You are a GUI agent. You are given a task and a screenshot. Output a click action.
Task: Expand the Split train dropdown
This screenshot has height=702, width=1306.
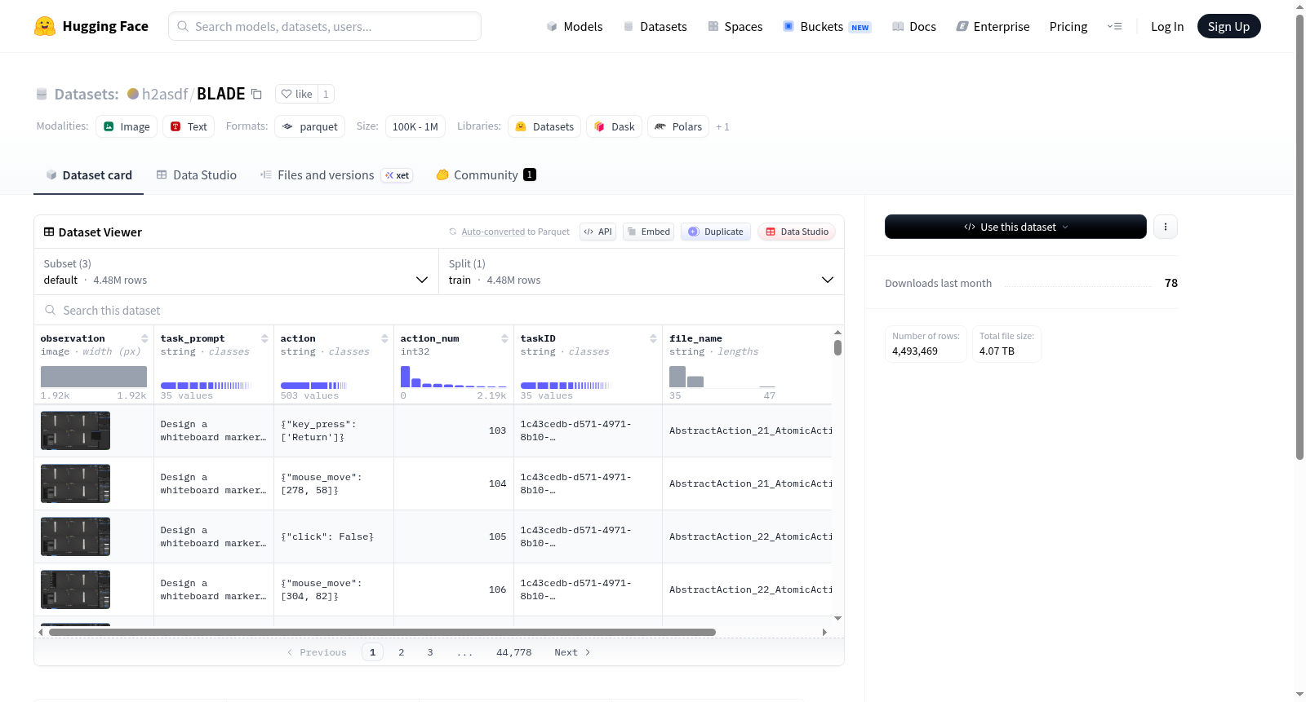click(641, 272)
